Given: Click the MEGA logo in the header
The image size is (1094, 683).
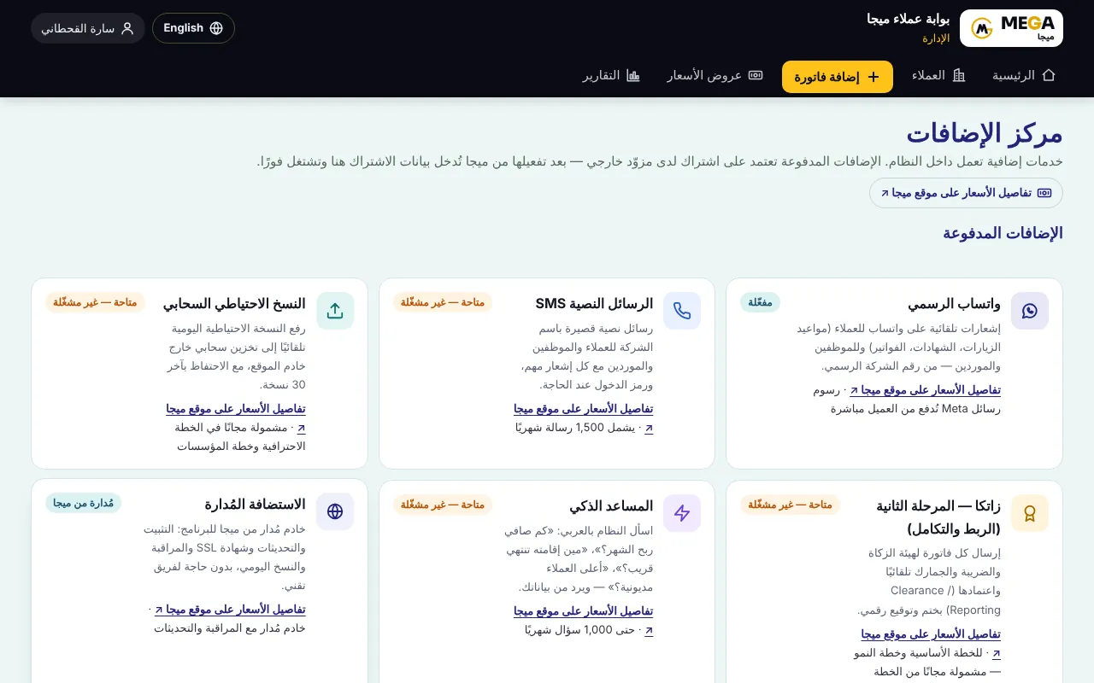Looking at the screenshot, I should [x=1011, y=28].
